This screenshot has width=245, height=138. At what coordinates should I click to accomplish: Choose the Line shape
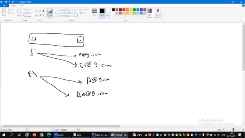56,10
